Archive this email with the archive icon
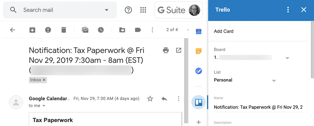314x126 pixels. coord(33,30)
